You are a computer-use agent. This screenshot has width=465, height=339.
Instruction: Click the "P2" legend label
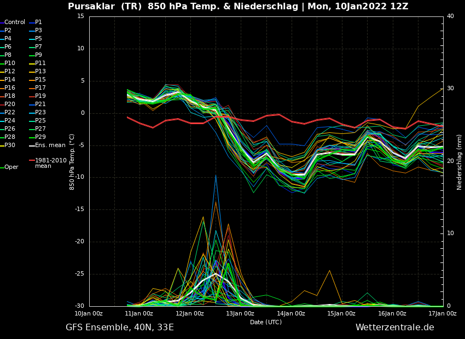pos(8,31)
